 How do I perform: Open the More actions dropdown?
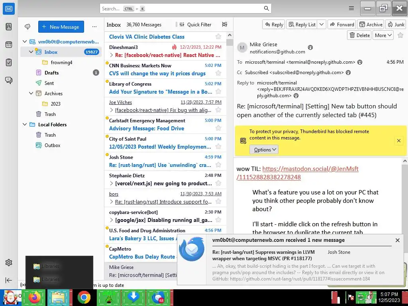tap(383, 35)
